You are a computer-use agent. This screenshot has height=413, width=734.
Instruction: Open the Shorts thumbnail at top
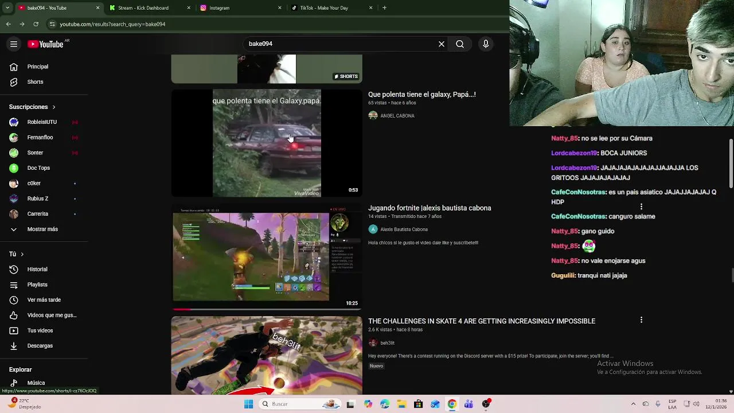click(267, 69)
